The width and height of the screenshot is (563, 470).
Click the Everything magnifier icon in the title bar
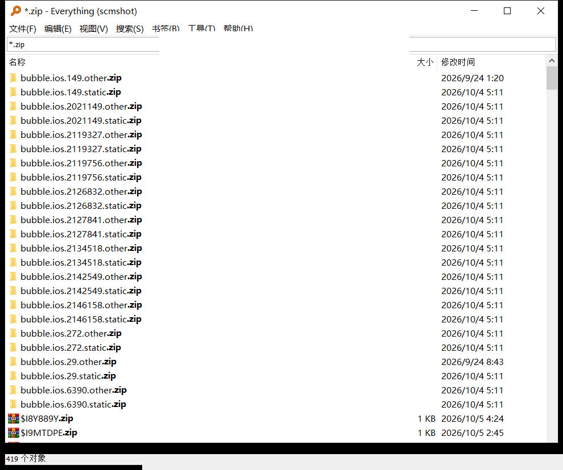coord(16,11)
